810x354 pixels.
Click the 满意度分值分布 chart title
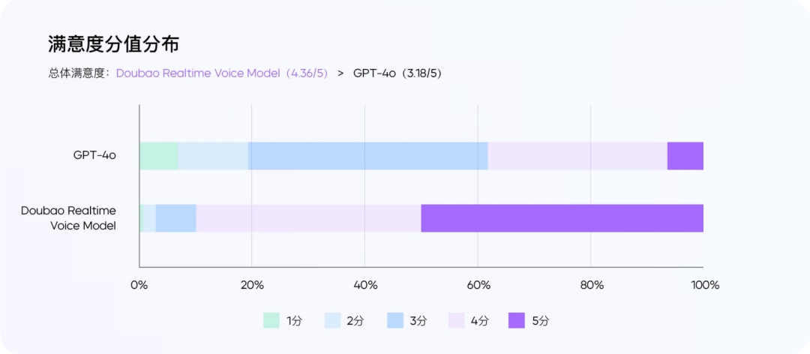(114, 44)
